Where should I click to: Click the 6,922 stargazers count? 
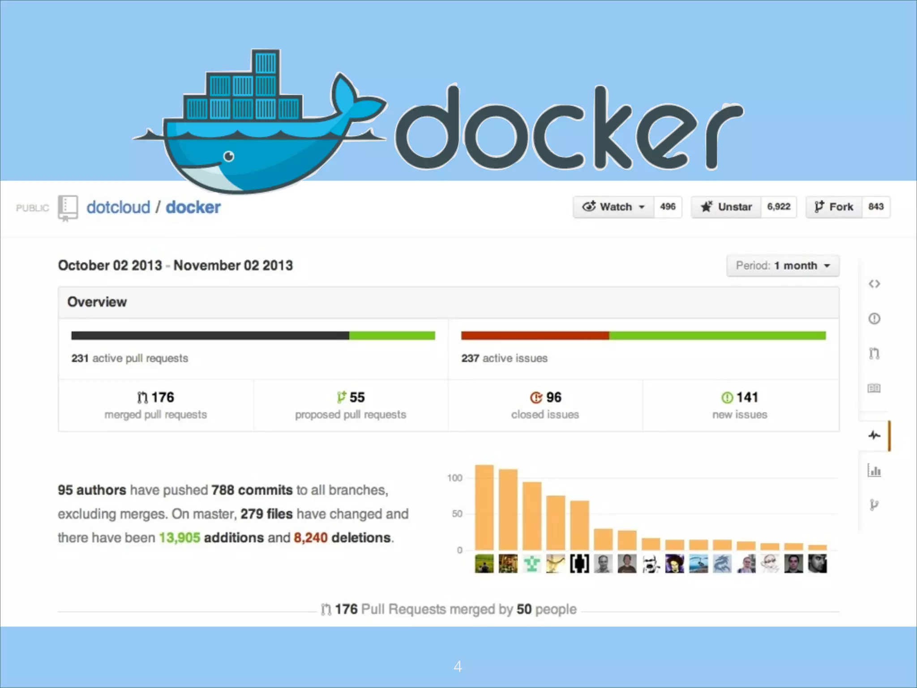[779, 207]
